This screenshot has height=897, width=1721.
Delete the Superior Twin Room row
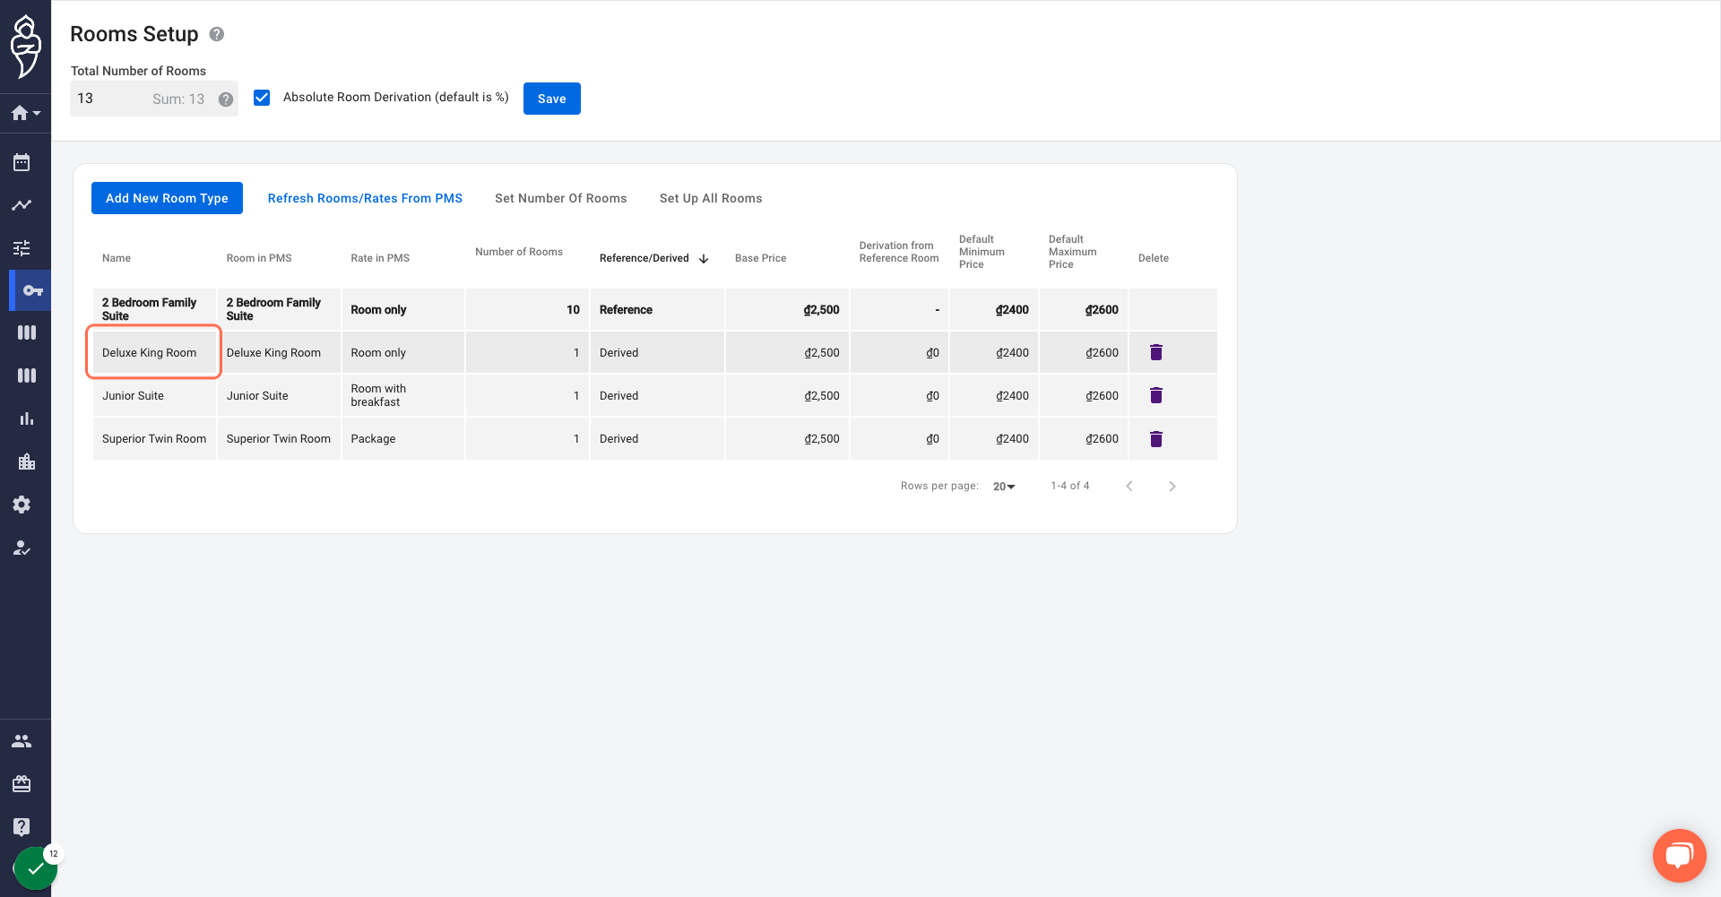pyautogui.click(x=1156, y=439)
